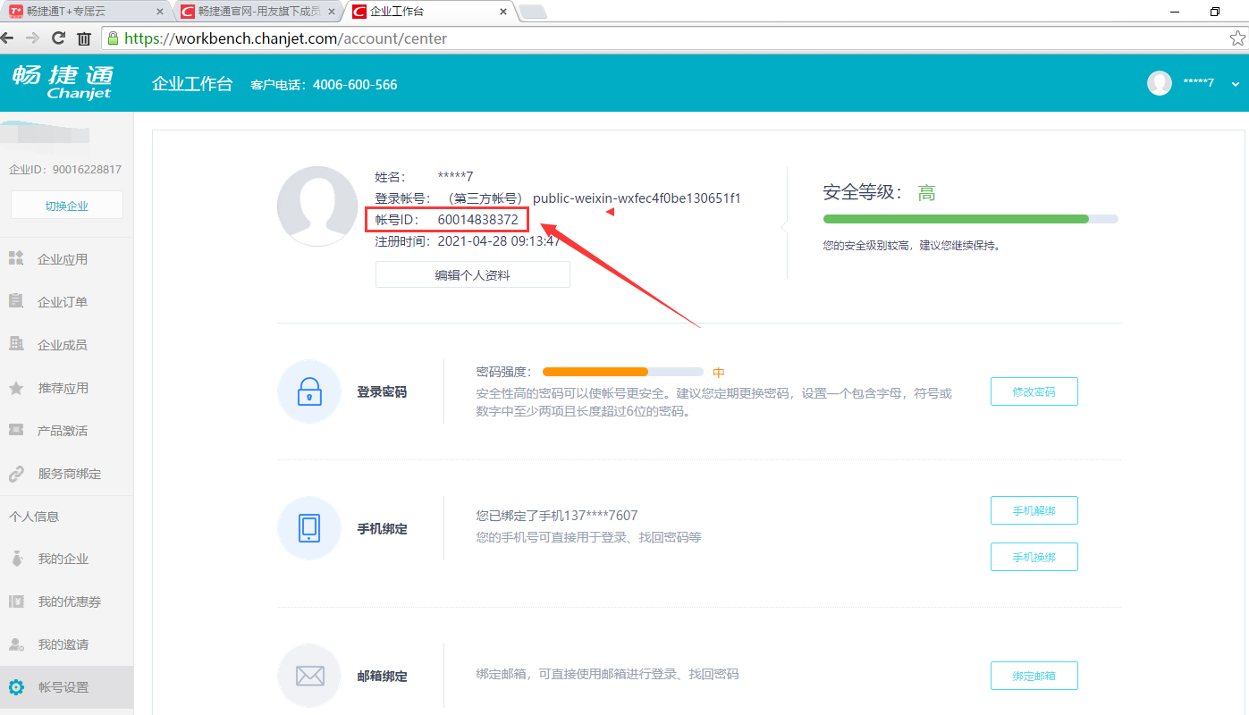Click the 企业订单 clipboard icon
This screenshot has height=715, width=1249.
(16, 301)
